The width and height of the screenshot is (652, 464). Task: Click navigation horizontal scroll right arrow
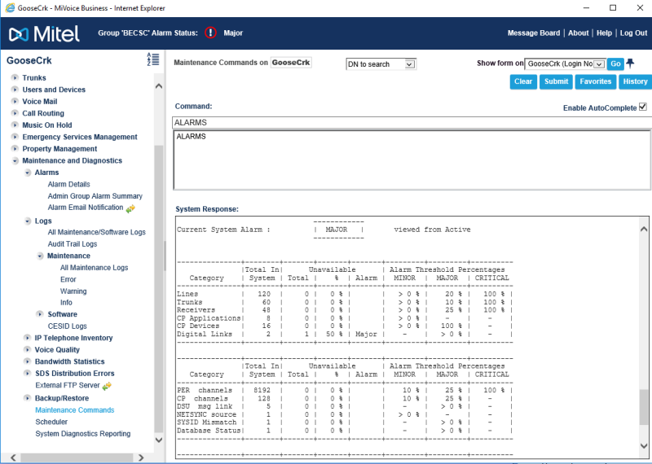(141, 457)
